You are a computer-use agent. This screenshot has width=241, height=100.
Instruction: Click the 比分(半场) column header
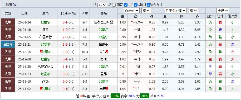click(x=68, y=13)
